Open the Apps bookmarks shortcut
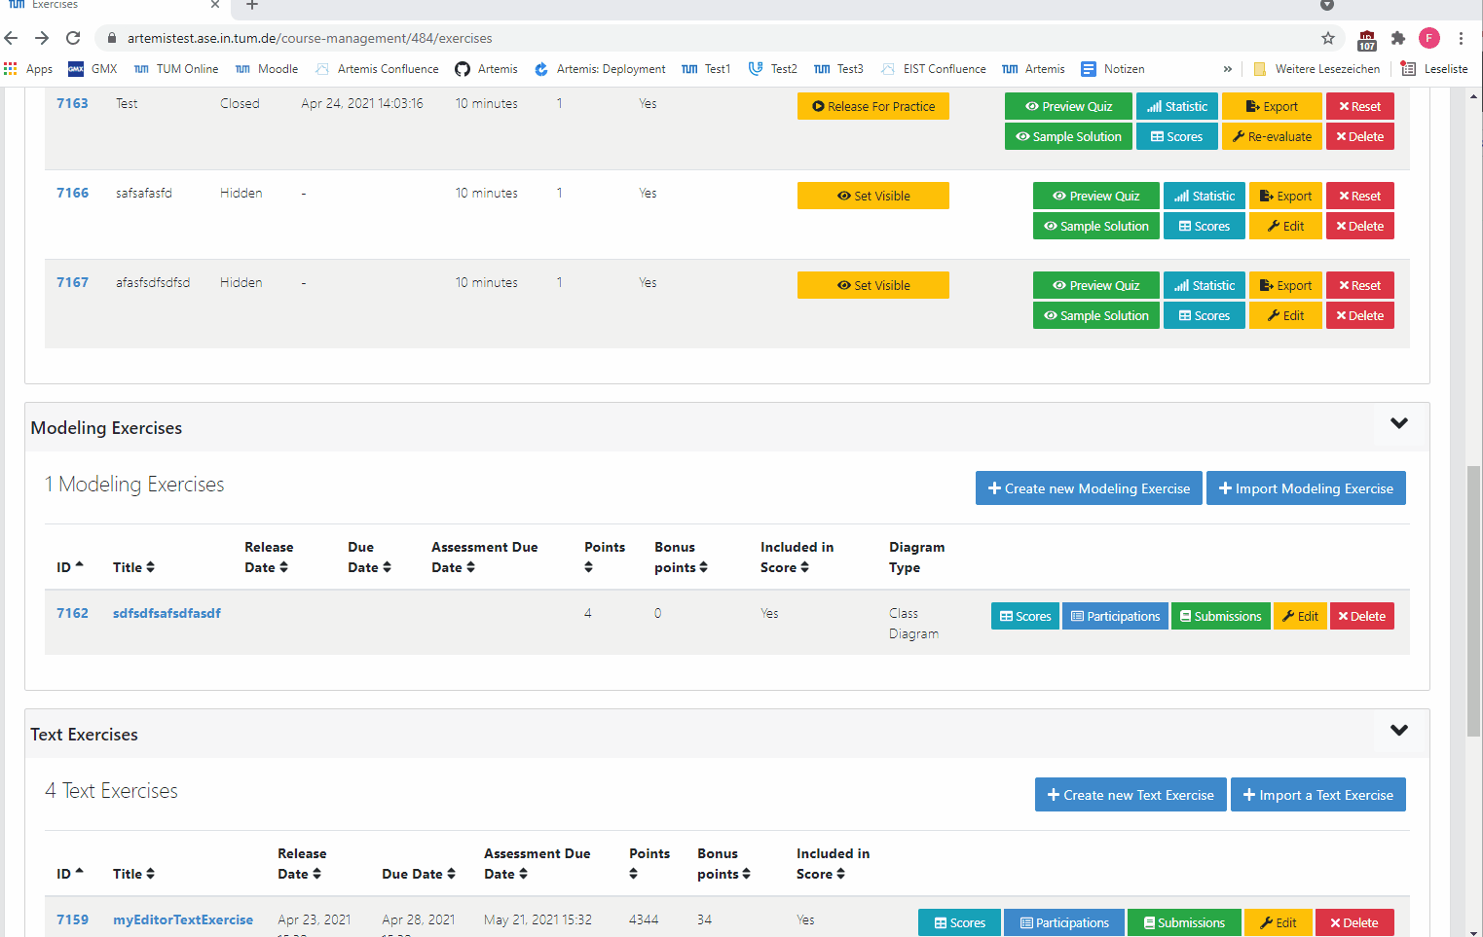 click(x=28, y=69)
